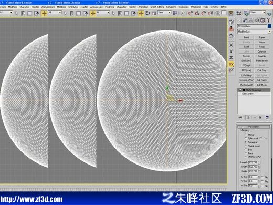Open the Hierarchy command panel tab

click(x=251, y=20)
